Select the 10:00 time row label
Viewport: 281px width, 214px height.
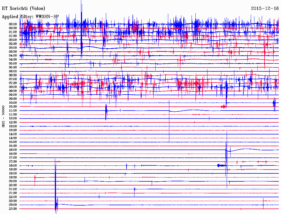13,103
